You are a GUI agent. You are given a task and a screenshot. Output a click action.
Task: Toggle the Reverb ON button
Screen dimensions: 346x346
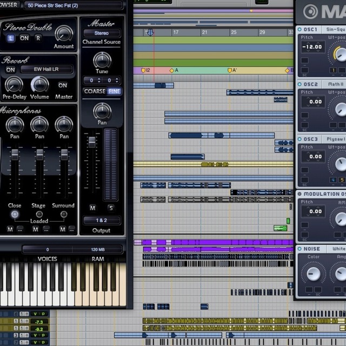pyautogui.click(x=10, y=70)
